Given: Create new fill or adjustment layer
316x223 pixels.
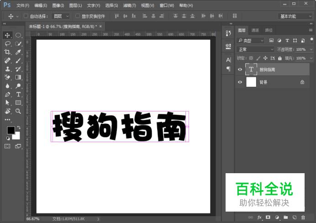Looking at the screenshot, I should [x=277, y=218].
